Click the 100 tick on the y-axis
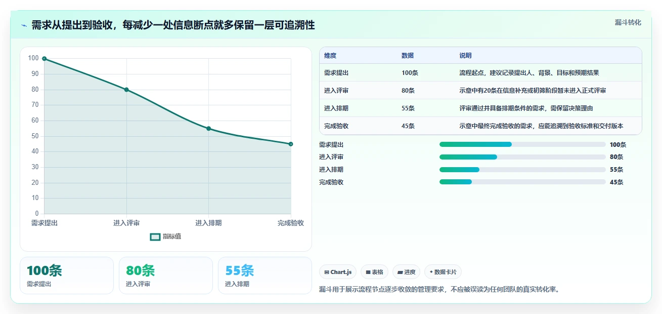The height and width of the screenshot is (314, 662). (33, 58)
